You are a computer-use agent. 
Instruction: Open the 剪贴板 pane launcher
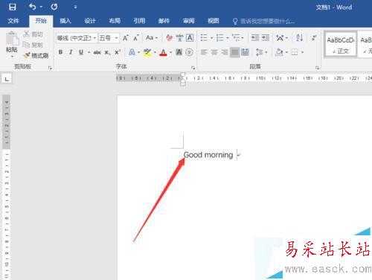[x=50, y=68]
